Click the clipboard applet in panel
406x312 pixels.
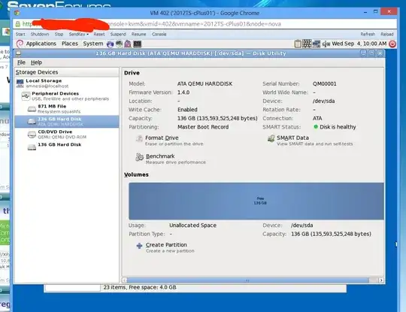[298, 44]
